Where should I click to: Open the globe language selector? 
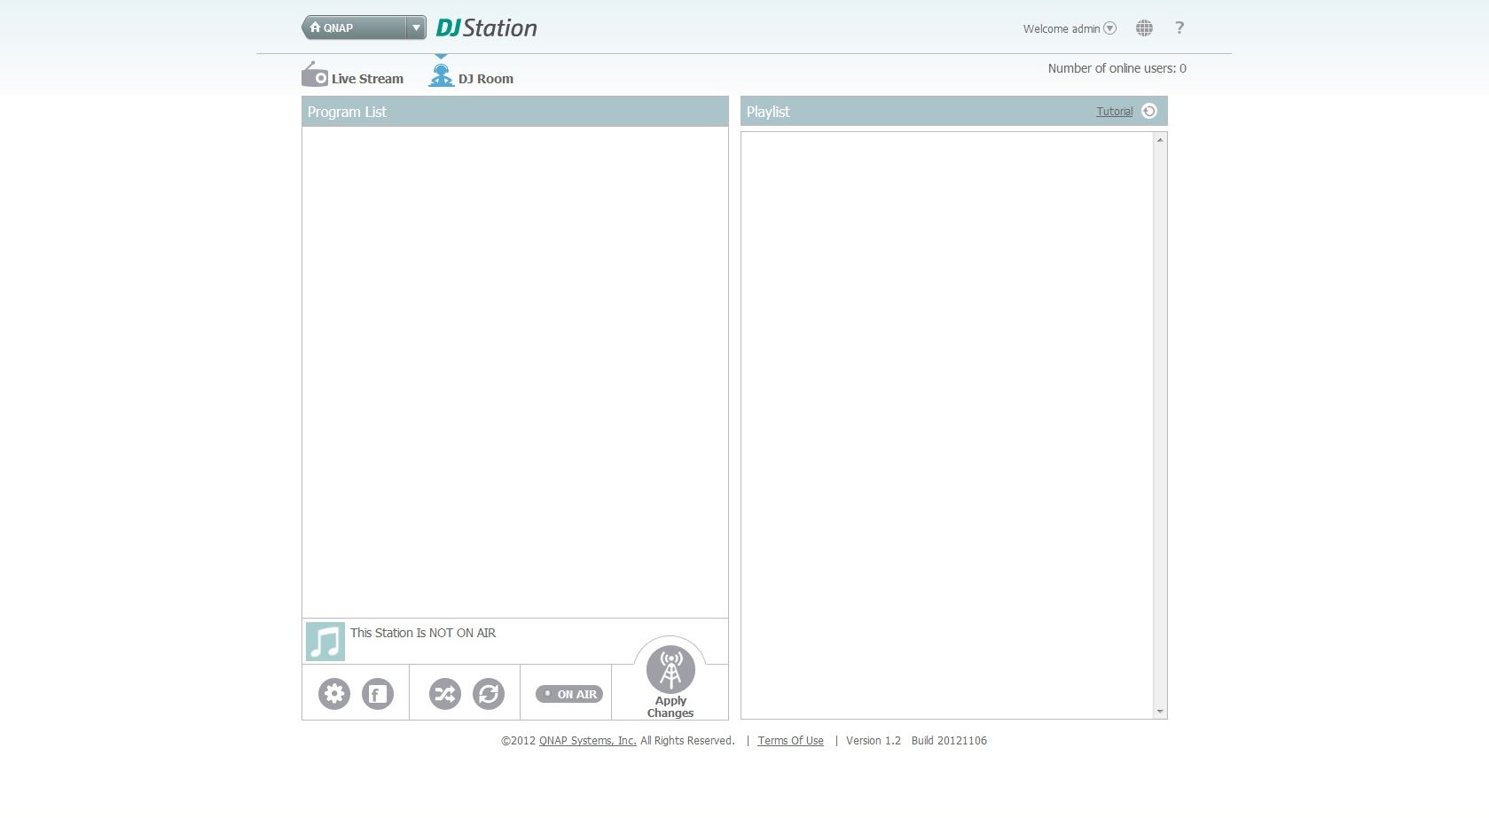[1145, 28]
